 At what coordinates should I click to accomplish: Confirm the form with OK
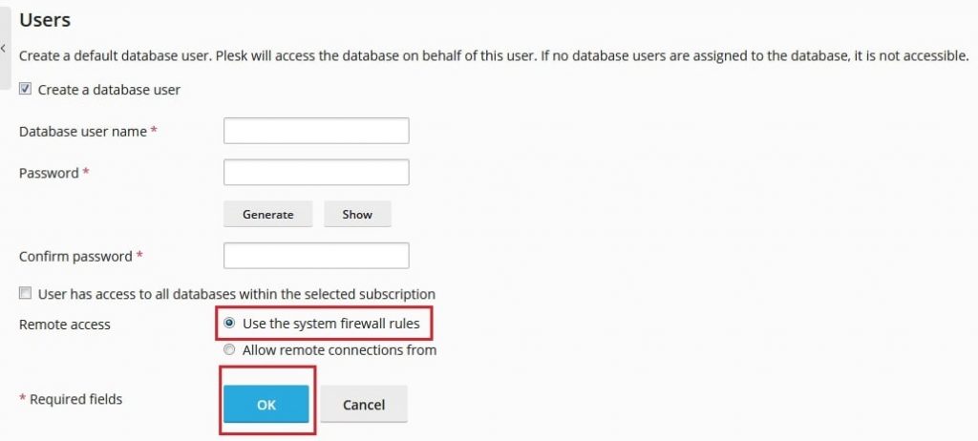point(266,404)
